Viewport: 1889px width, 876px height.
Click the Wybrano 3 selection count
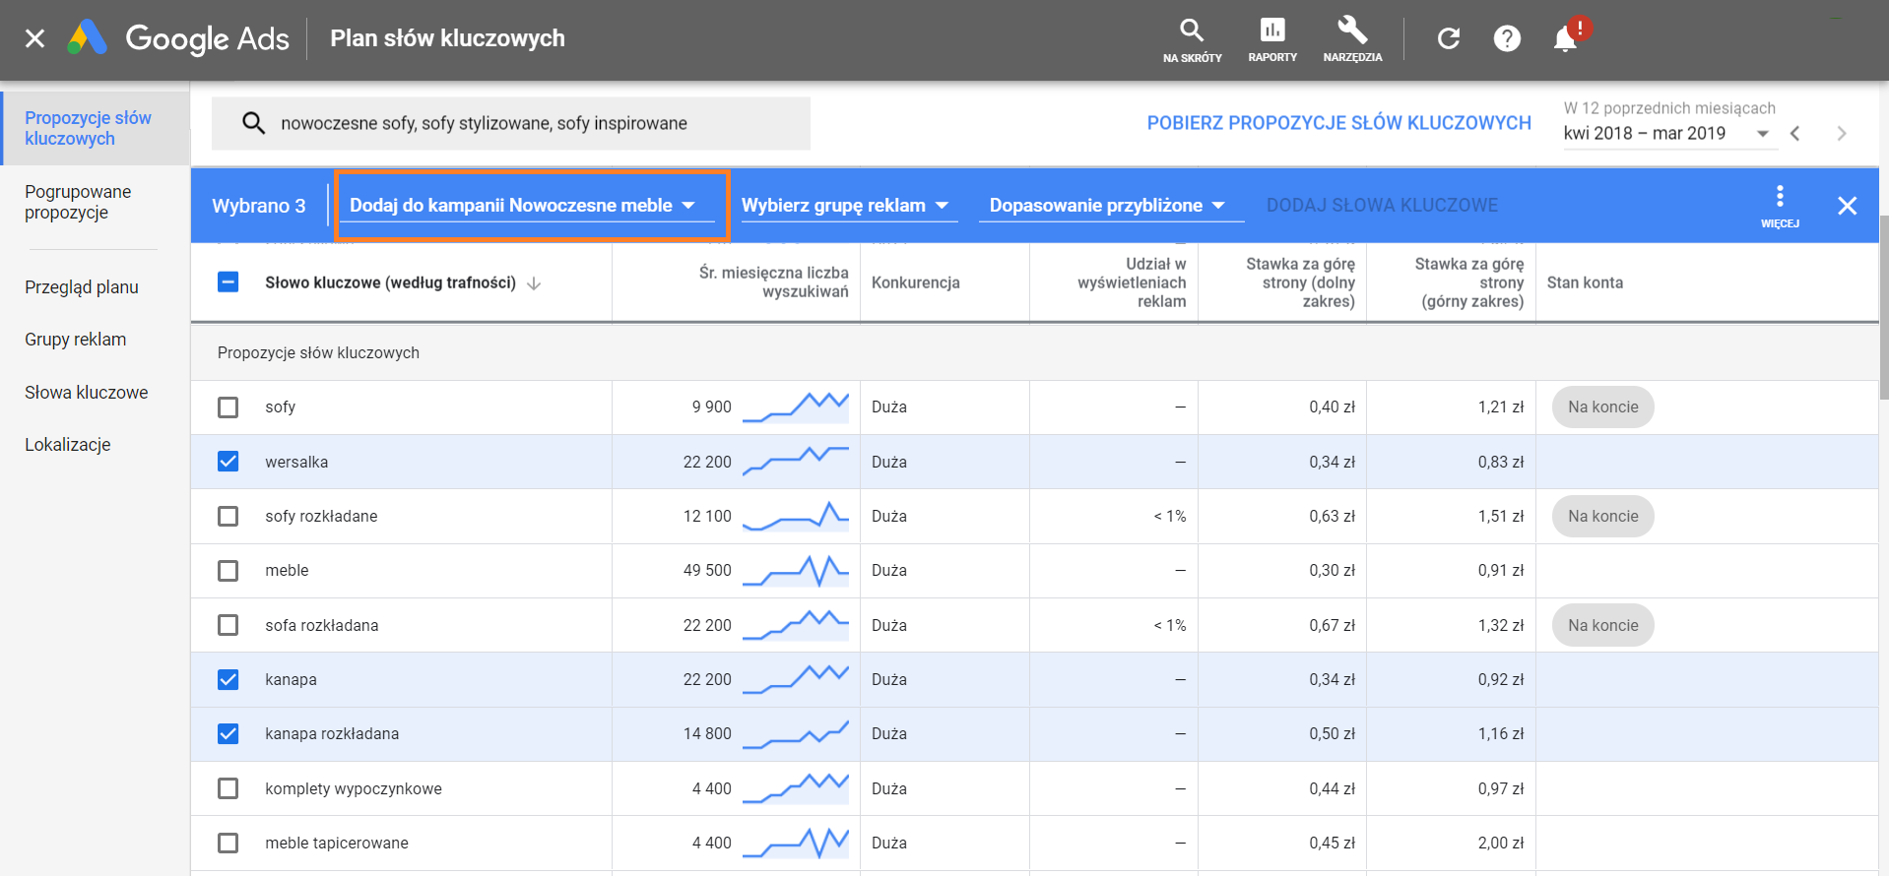pos(259,206)
